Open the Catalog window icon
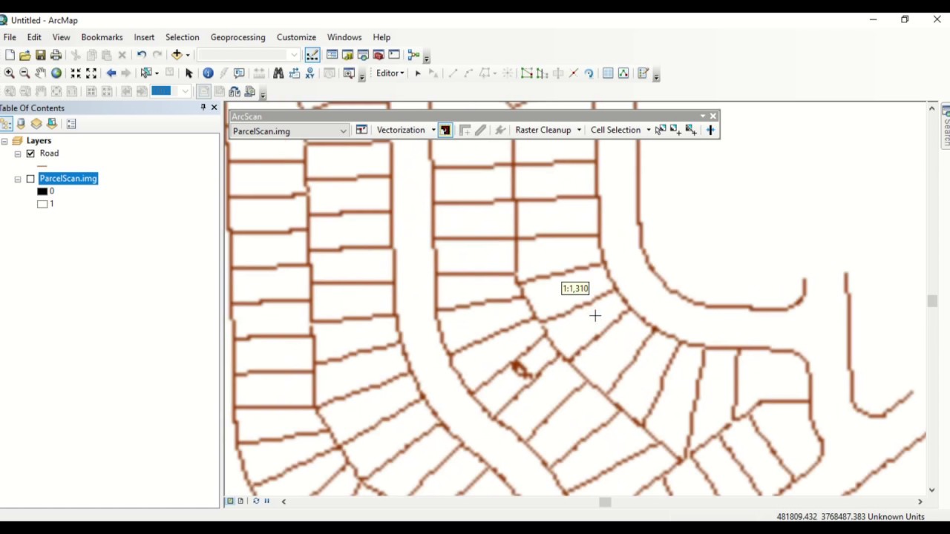The width and height of the screenshot is (950, 534). point(347,55)
